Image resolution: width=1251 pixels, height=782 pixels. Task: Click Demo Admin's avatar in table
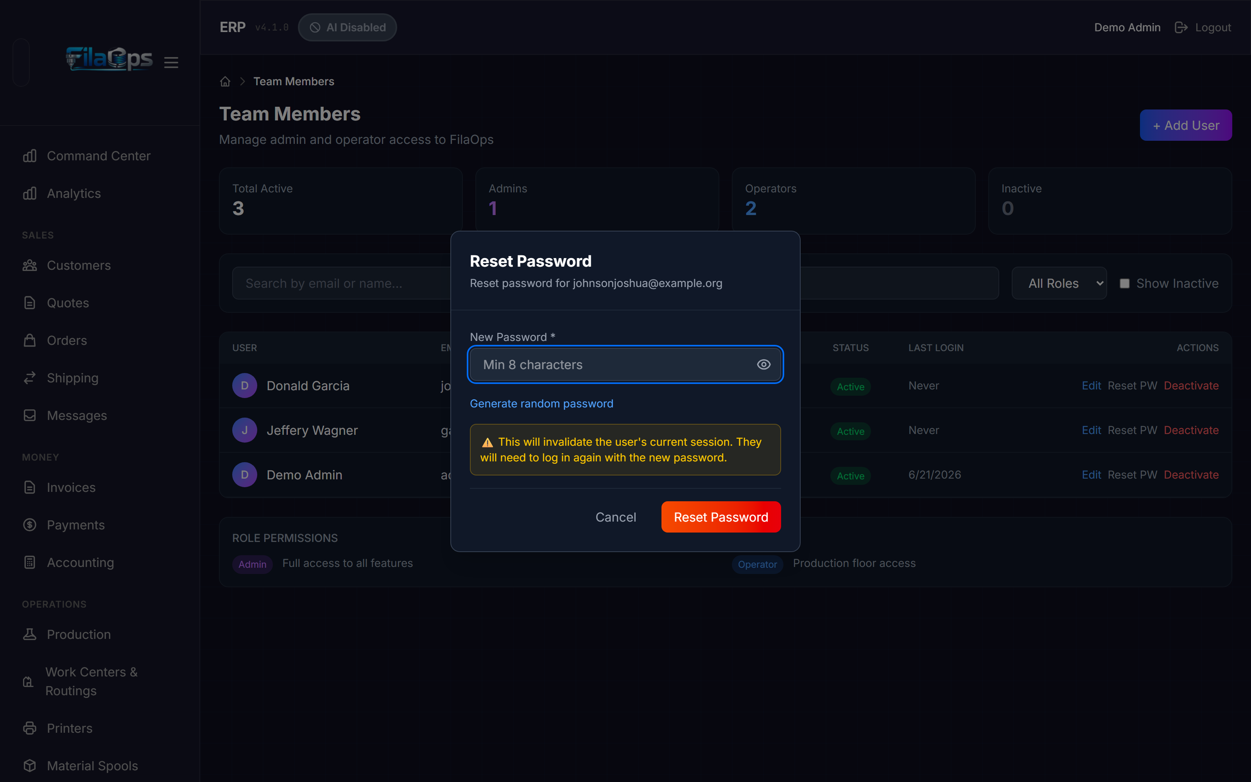click(244, 475)
